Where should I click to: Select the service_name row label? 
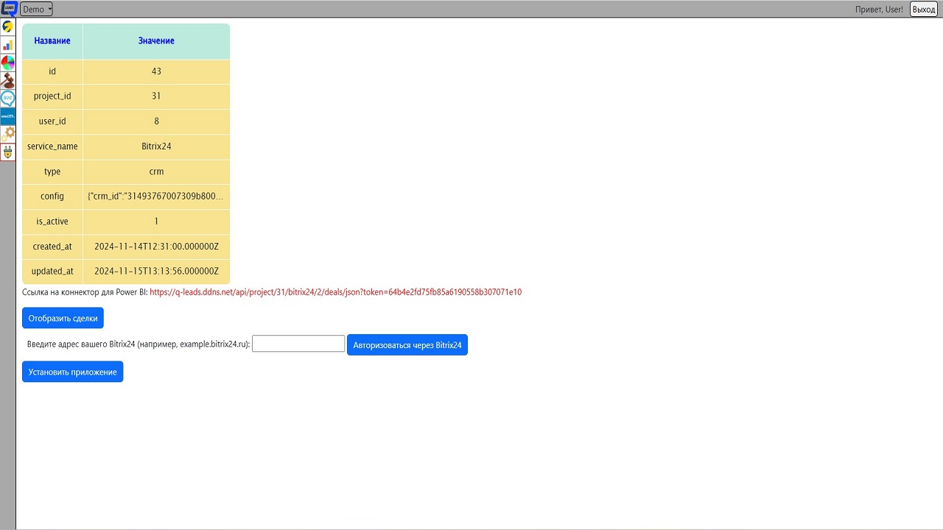coord(52,146)
